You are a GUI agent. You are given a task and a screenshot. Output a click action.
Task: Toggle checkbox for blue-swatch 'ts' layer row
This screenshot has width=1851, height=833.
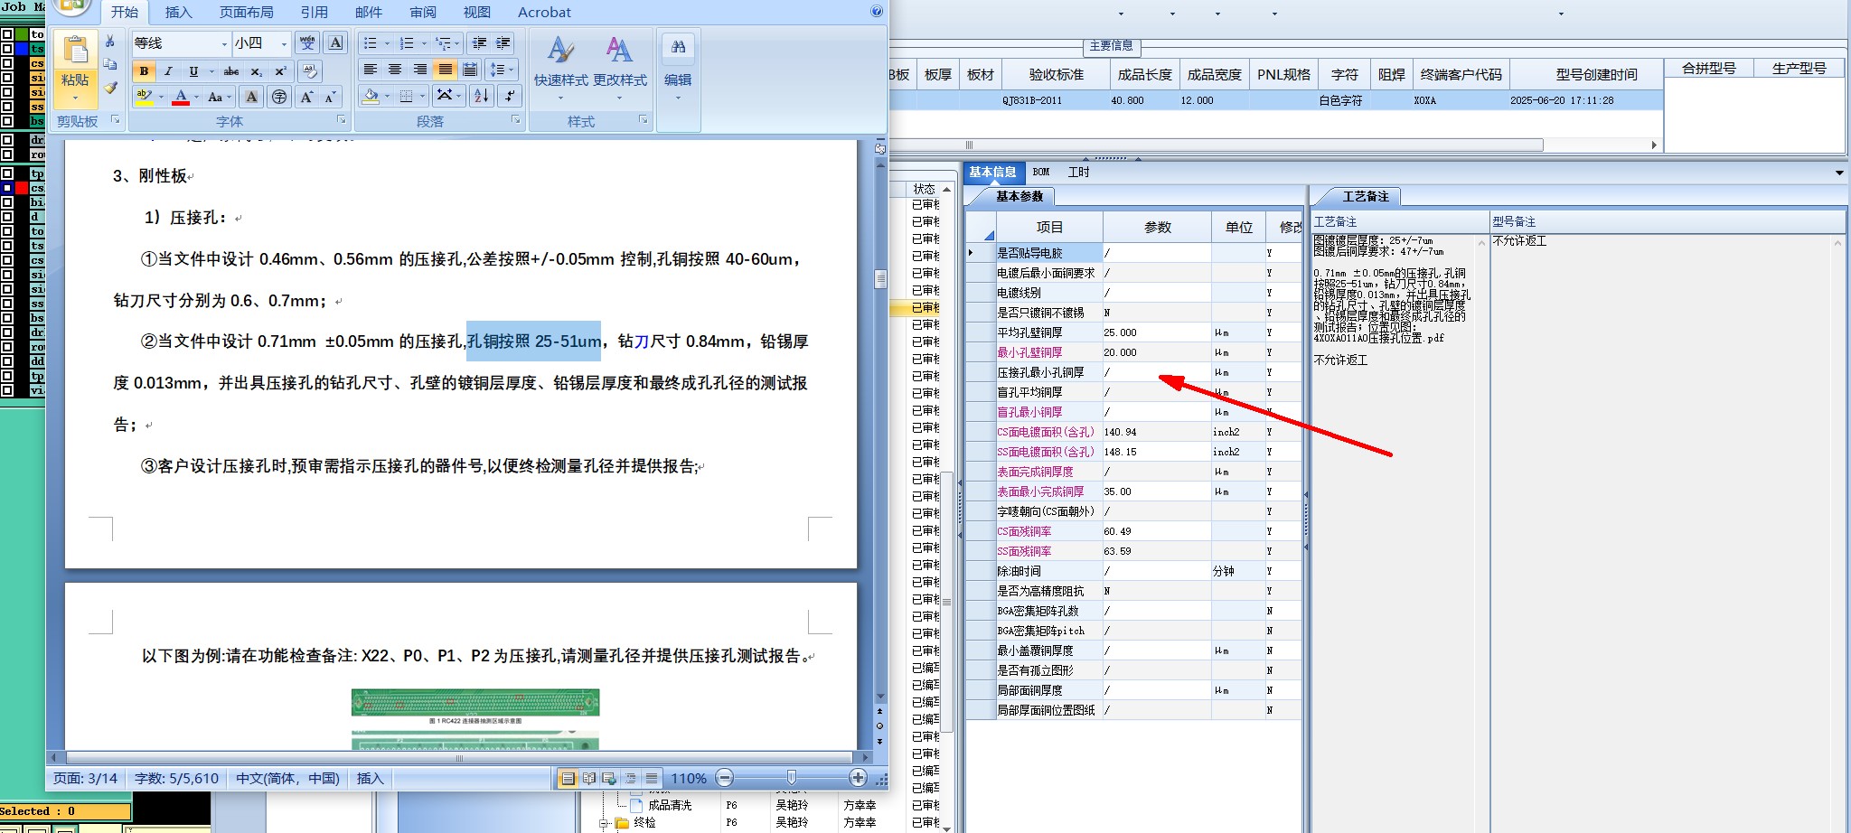tap(7, 49)
